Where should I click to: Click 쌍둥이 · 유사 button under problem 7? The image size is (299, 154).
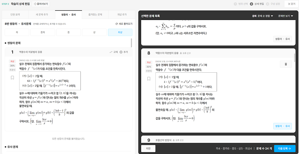pos(282,39)
